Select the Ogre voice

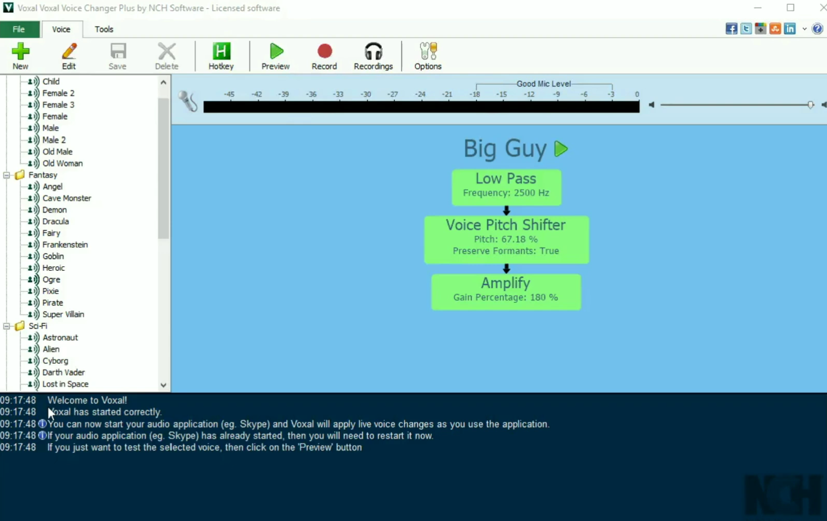click(x=51, y=280)
